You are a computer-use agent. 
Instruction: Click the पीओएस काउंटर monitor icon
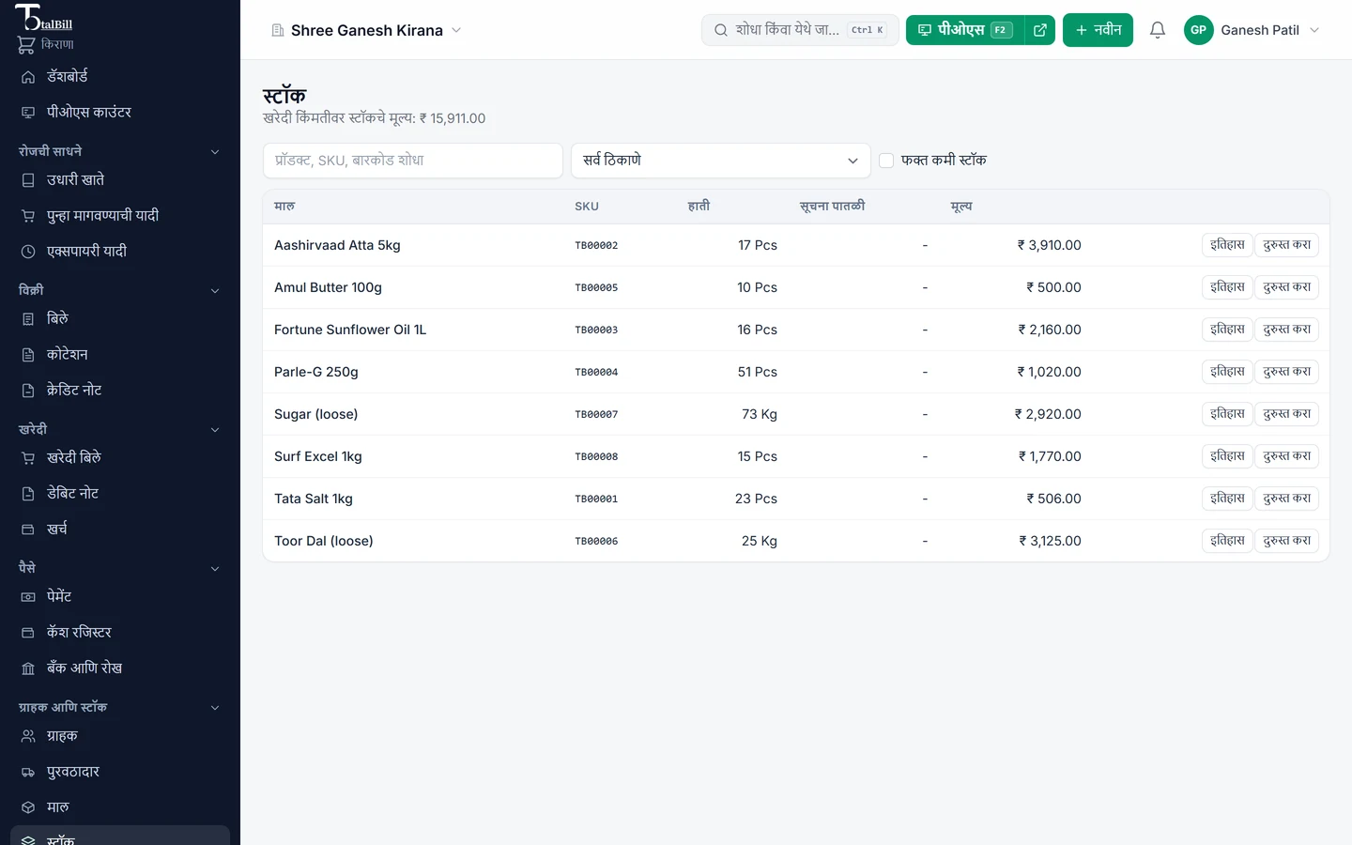click(x=28, y=113)
